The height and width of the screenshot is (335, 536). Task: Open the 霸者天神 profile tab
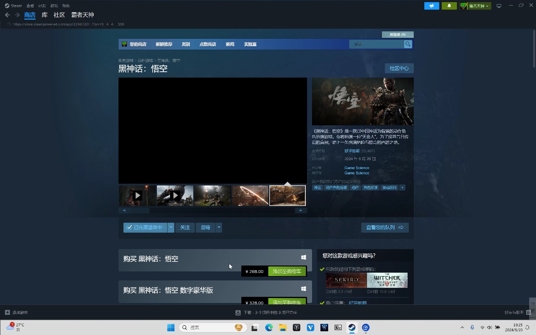[83, 15]
